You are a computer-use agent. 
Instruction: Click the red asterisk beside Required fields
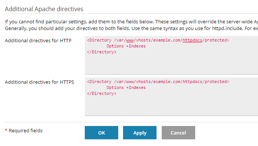coord(6,130)
